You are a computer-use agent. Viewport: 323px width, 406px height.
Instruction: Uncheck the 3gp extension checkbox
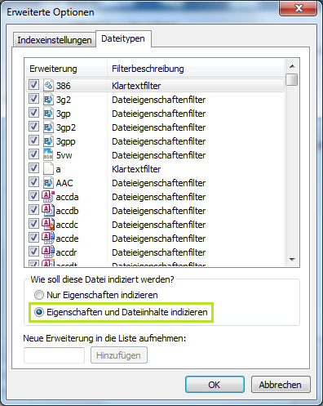coord(33,113)
